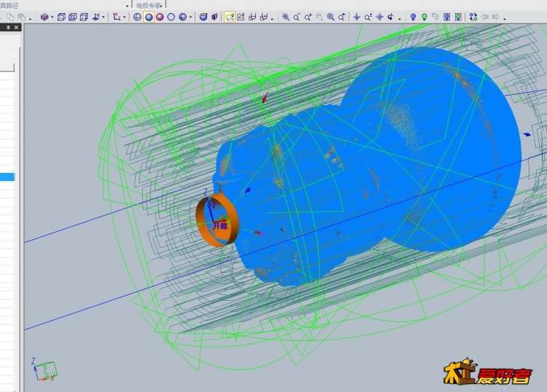
Task: Click the greyed pan hand magnifier icon
Action: pyautogui.click(x=319, y=17)
